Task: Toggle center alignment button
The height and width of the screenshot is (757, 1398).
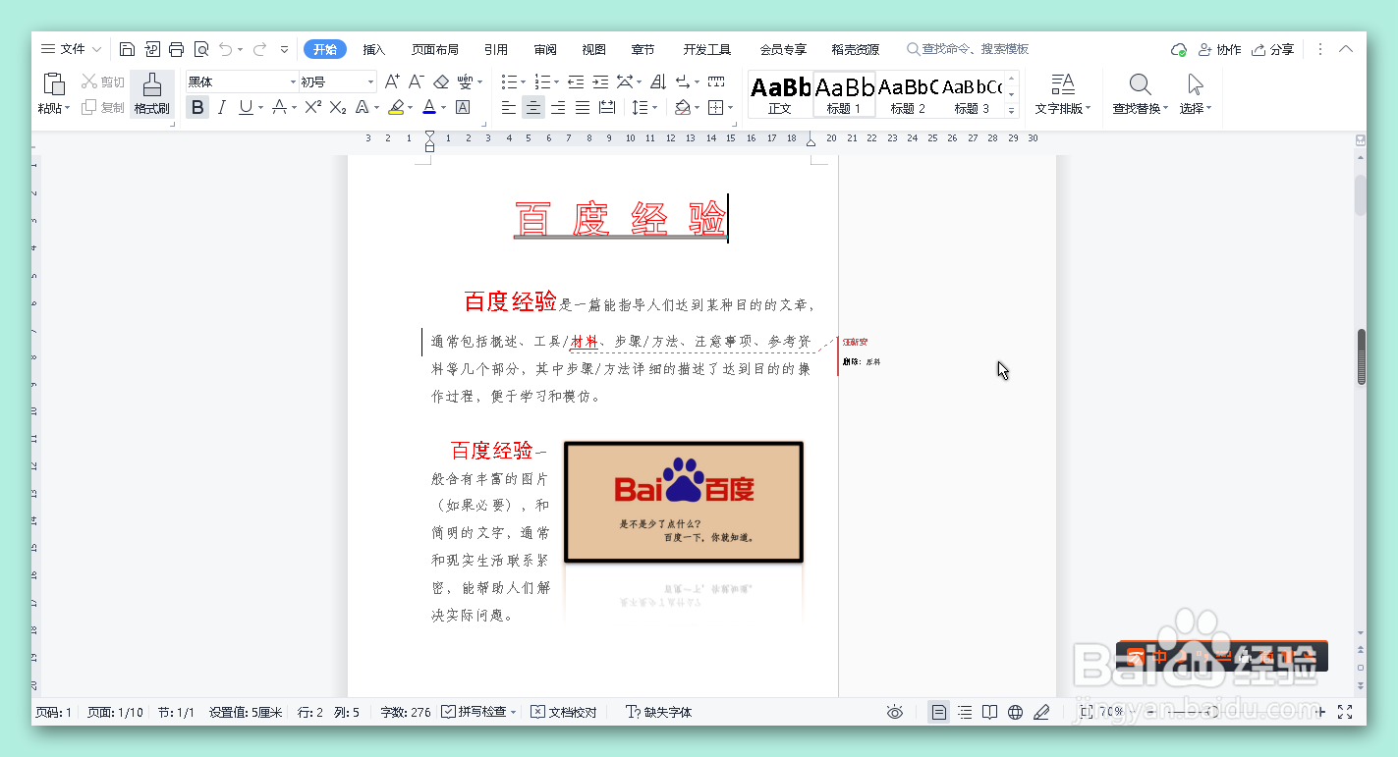Action: point(533,107)
